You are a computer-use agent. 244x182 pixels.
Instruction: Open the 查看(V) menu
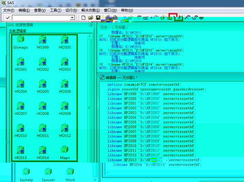click(40, 10)
